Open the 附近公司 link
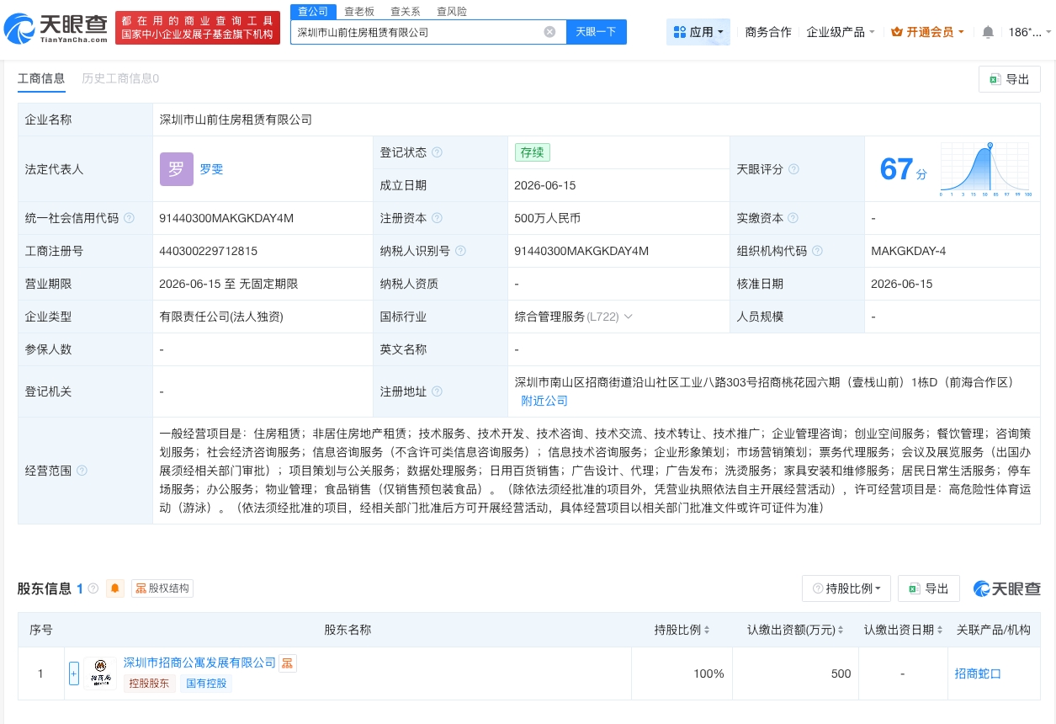This screenshot has height=724, width=1056. [544, 401]
